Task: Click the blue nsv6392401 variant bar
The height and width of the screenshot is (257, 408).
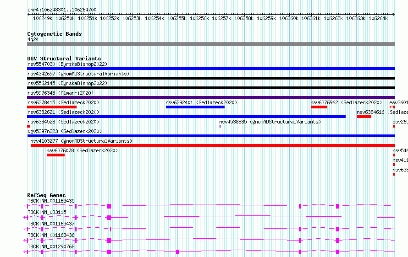Action: (195, 107)
